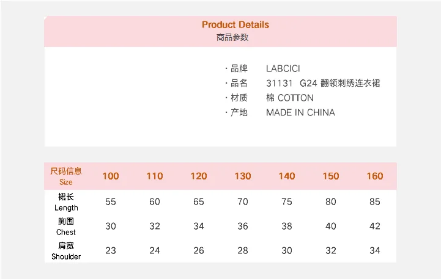Click length value 85 for size 160

pyautogui.click(x=375, y=202)
